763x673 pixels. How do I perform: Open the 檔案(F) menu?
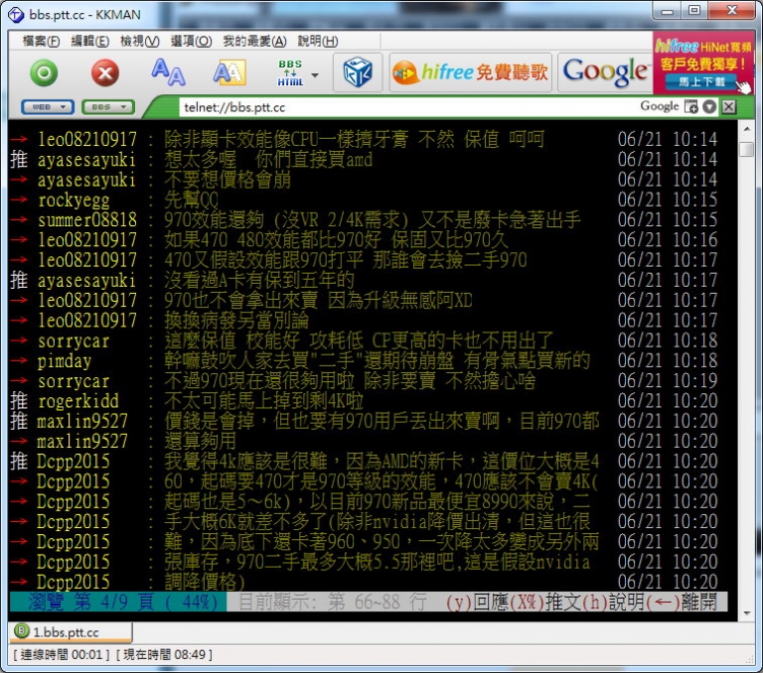41,42
